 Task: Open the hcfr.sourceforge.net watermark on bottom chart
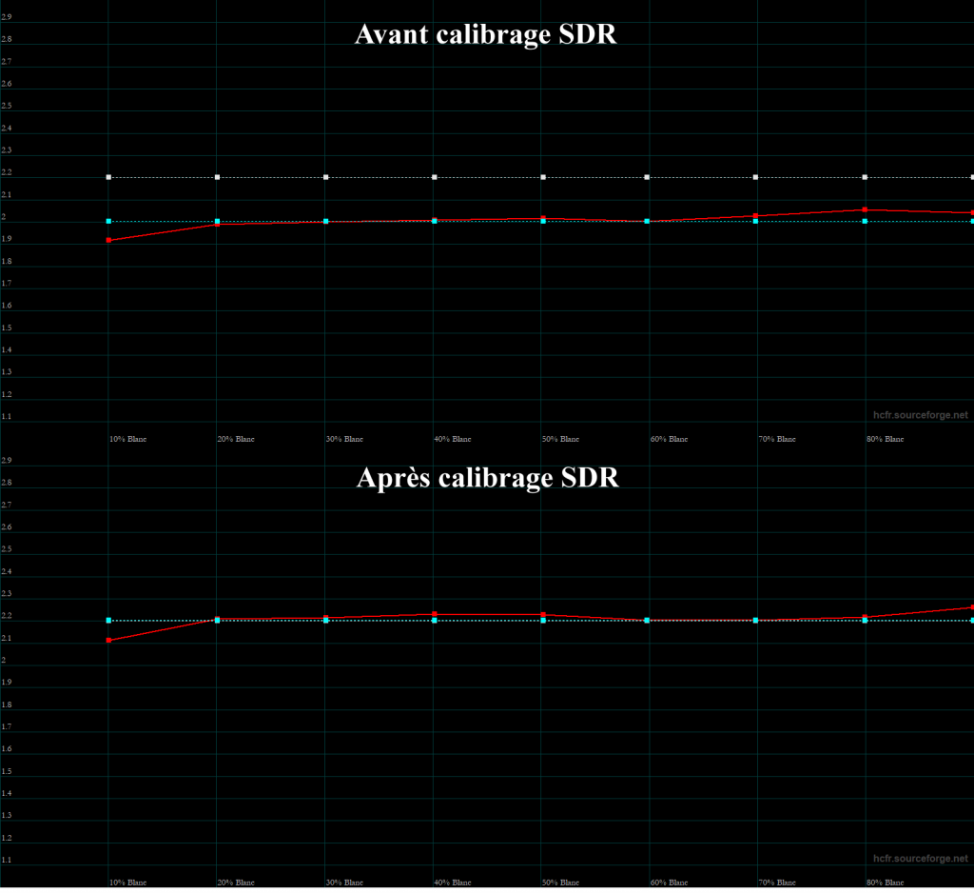[x=919, y=858]
